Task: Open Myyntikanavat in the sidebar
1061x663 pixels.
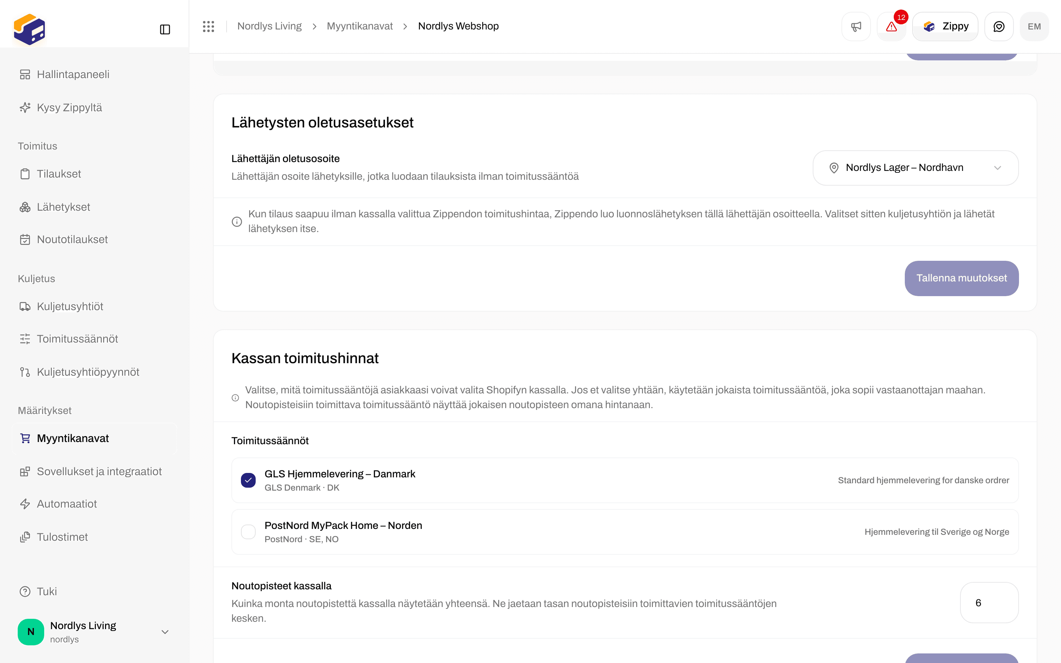Action: [94, 438]
